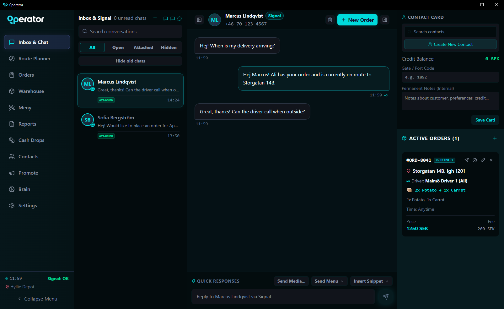Send the reply with the paper plane button
The width and height of the screenshot is (504, 309).
pos(386,297)
